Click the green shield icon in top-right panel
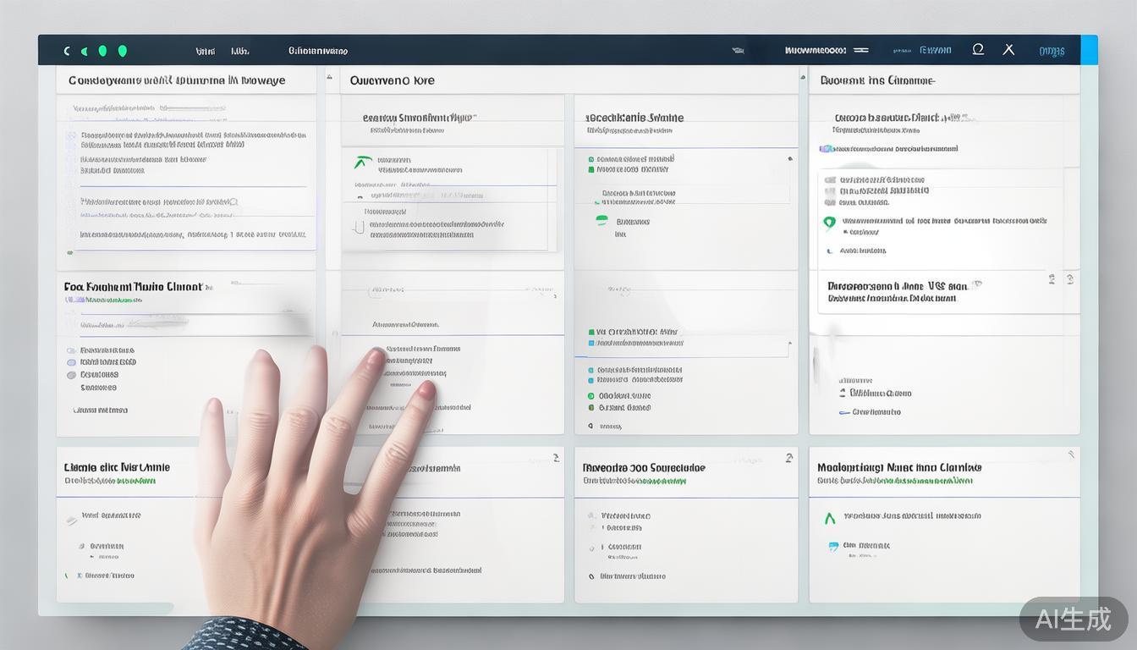1137x650 pixels. click(829, 223)
